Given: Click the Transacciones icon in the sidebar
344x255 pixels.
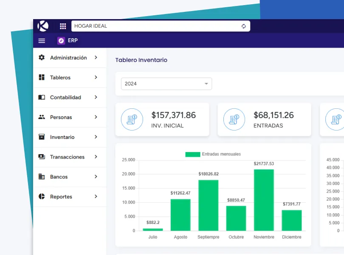Looking at the screenshot, I should pyautogui.click(x=41, y=157).
